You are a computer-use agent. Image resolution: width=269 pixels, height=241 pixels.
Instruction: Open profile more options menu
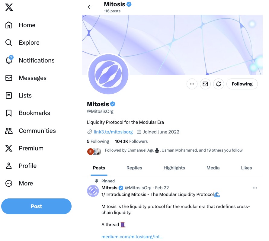[x=192, y=84]
